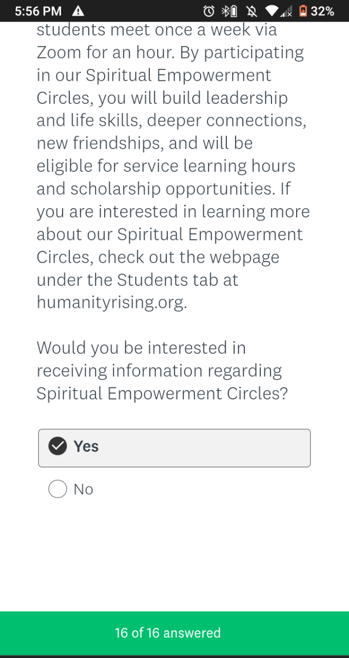This screenshot has height=658, width=349.
Task: Click the "16 of 16 answered" progress bar
Action: tap(174, 633)
